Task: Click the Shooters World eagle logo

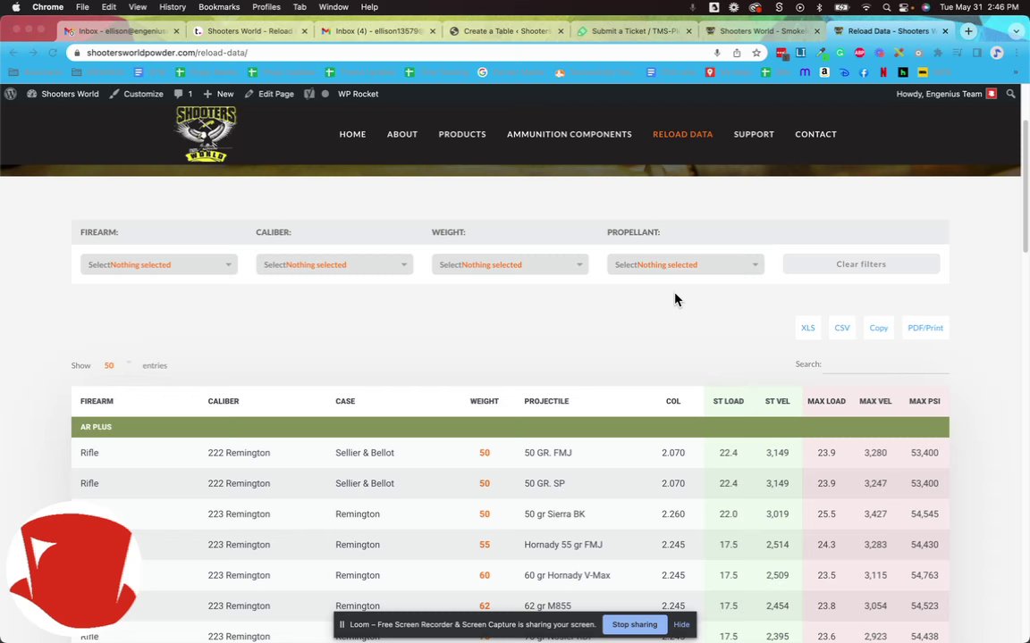Action: click(206, 134)
